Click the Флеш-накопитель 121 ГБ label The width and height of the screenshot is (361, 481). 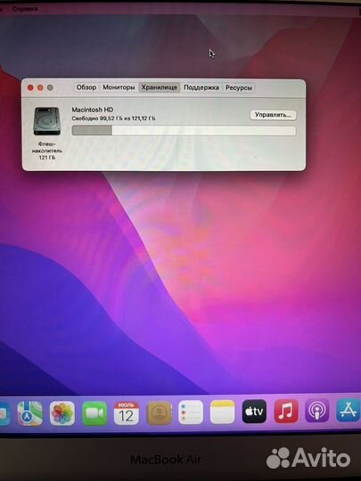pyautogui.click(x=47, y=151)
